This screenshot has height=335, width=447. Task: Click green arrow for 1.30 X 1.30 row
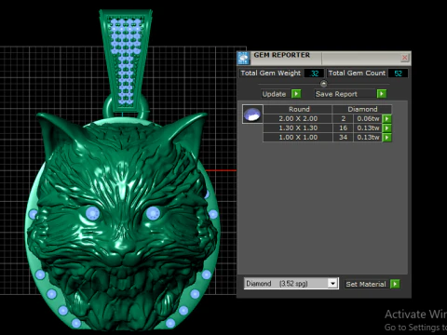click(386, 128)
